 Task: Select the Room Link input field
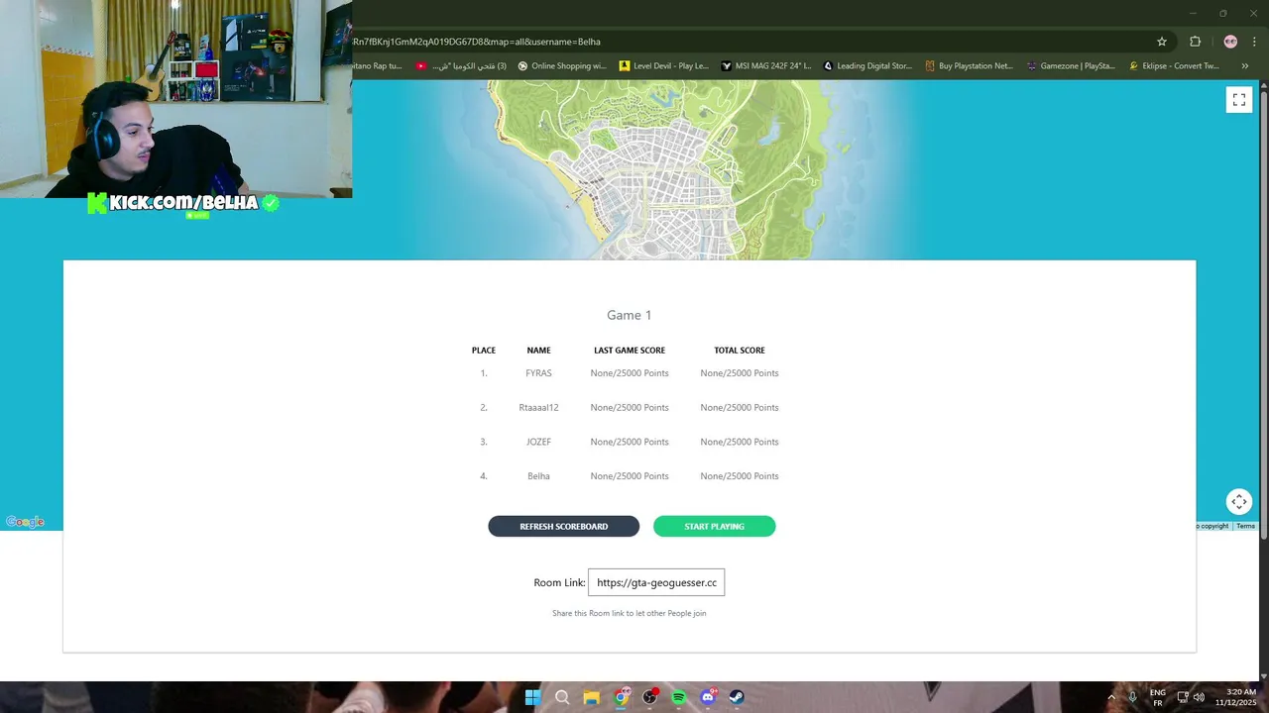coord(656,582)
